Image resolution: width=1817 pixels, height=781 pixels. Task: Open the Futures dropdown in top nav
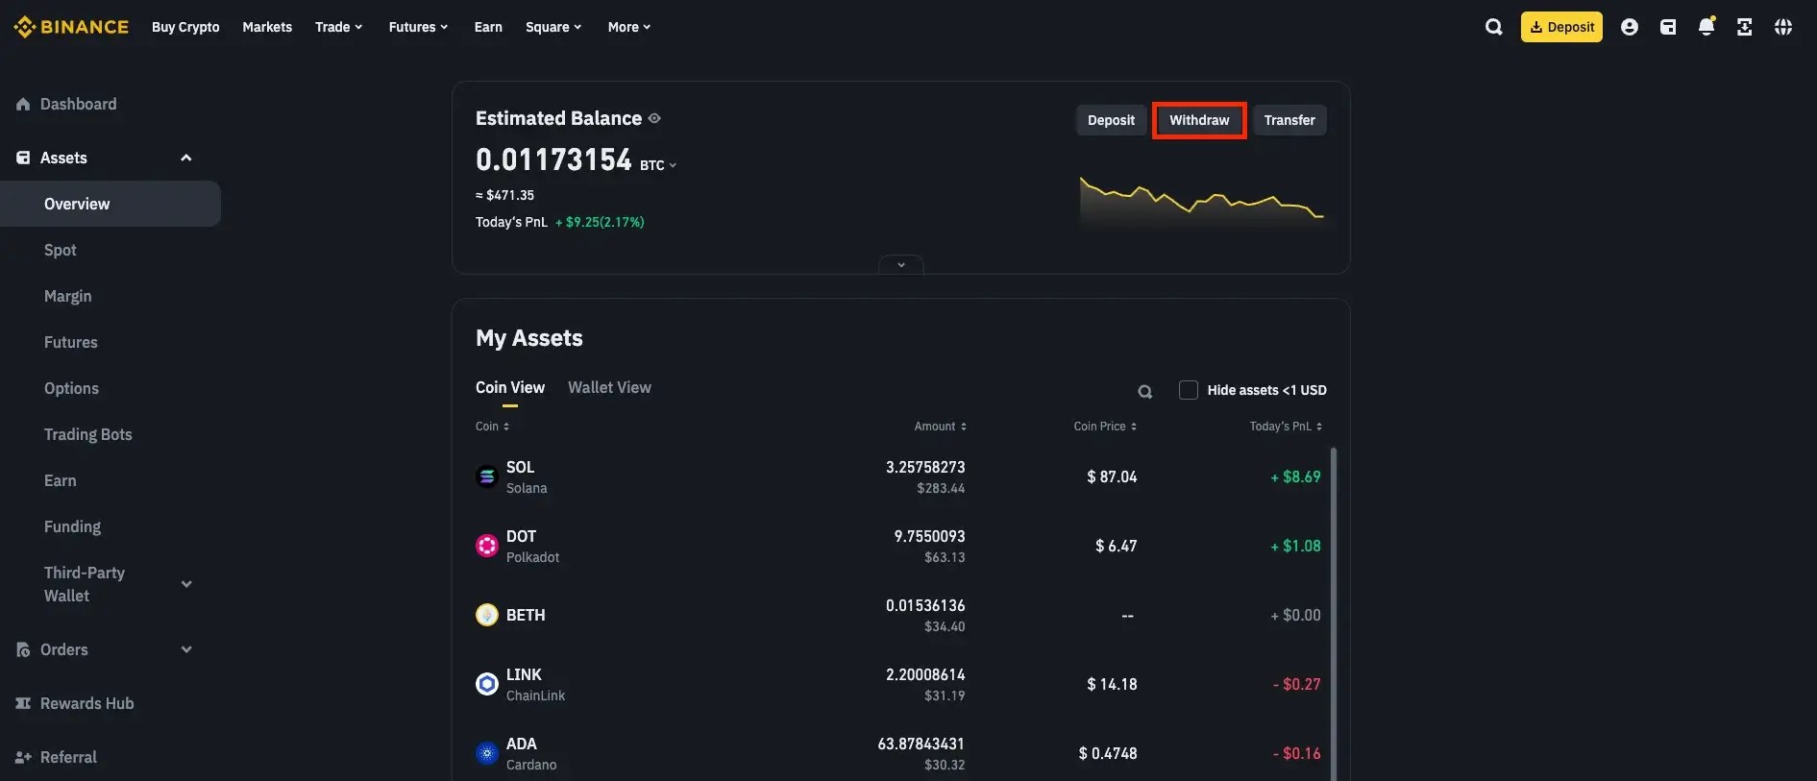click(x=418, y=27)
